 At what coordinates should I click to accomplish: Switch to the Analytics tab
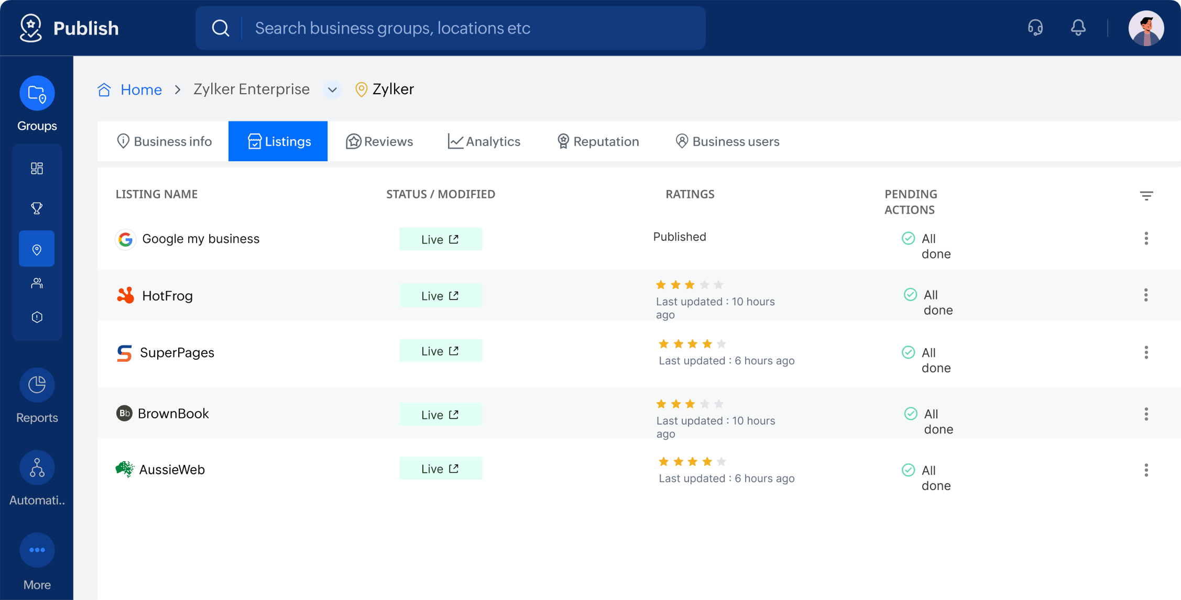(484, 141)
